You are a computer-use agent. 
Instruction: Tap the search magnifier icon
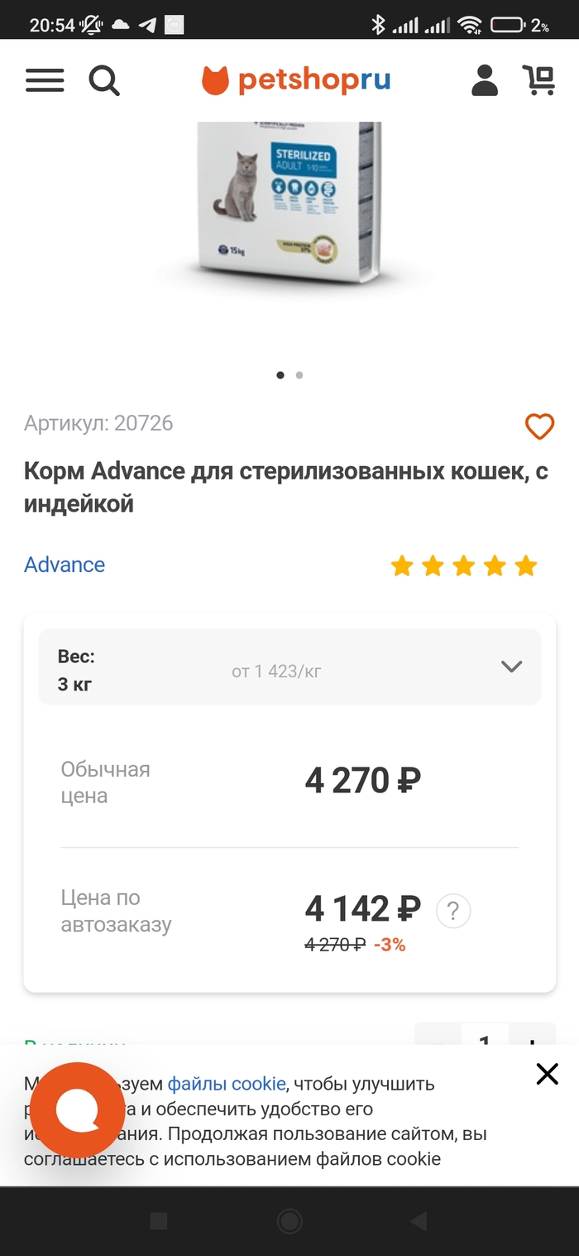[104, 81]
